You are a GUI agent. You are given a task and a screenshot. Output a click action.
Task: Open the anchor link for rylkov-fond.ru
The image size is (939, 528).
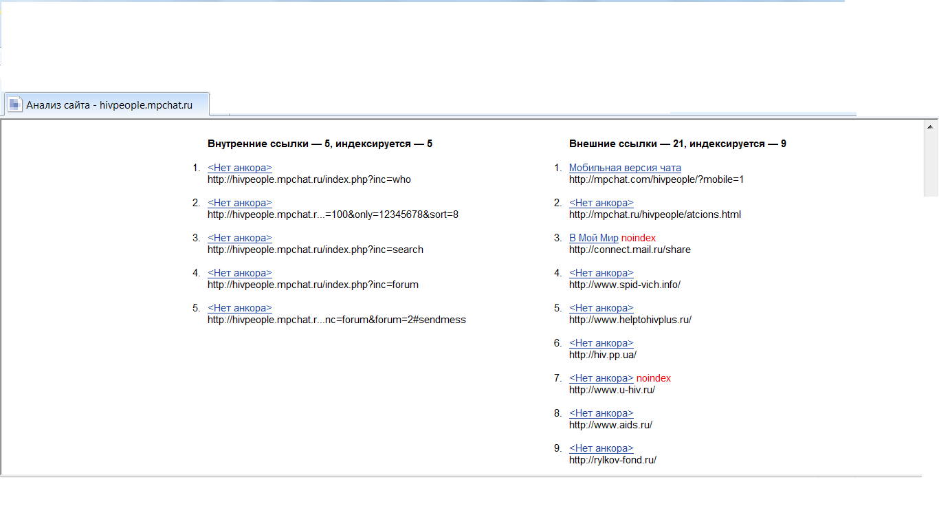[x=601, y=448]
